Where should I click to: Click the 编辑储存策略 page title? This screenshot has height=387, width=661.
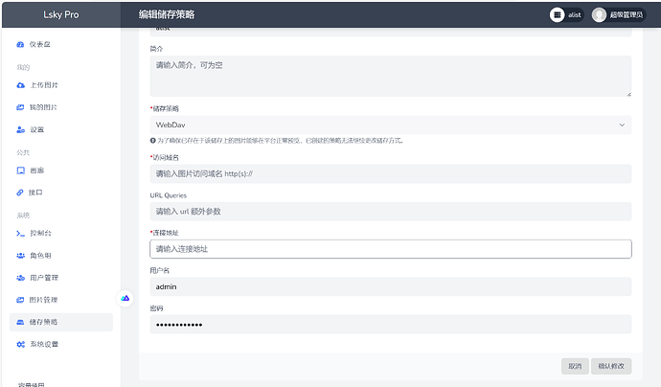tap(167, 14)
